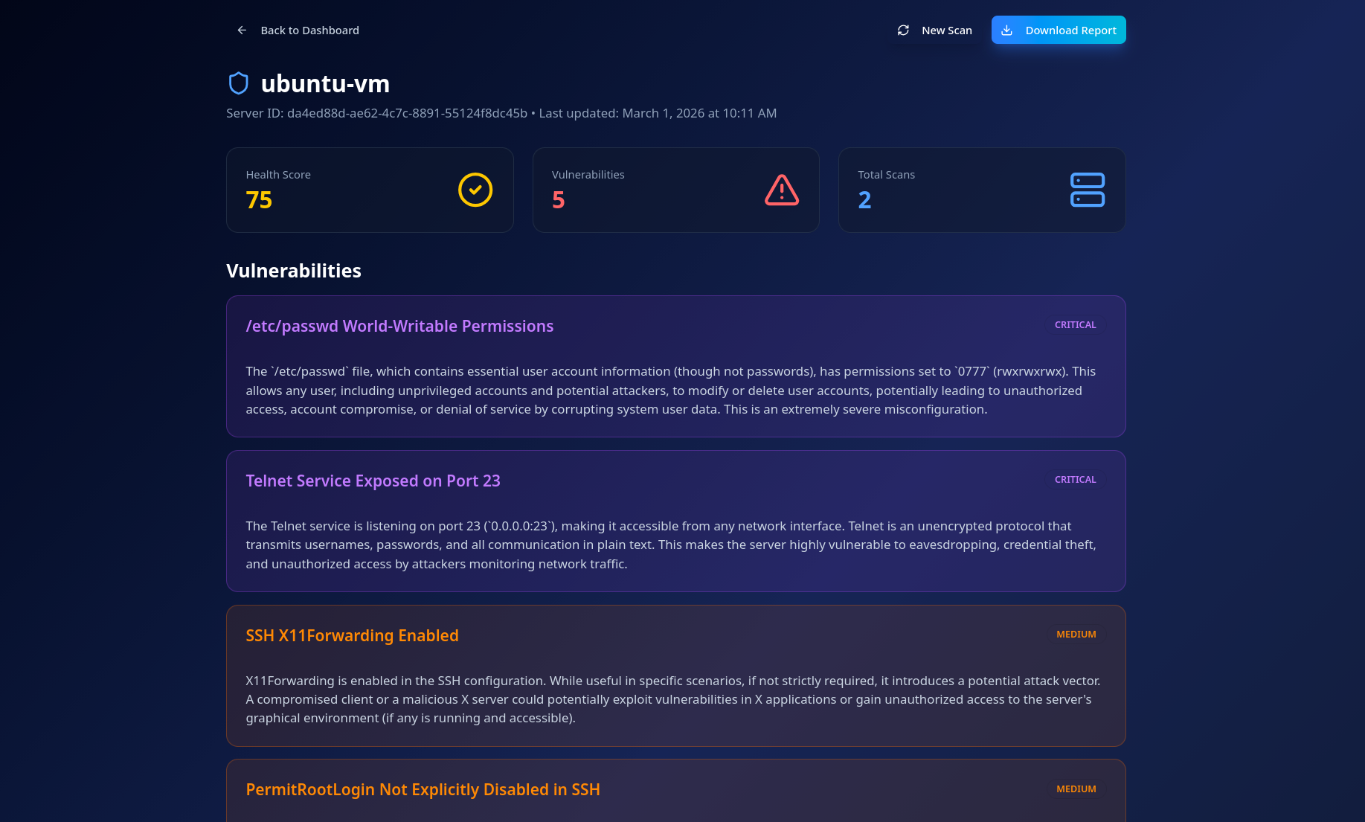Go back via Back to Dashboard link

point(298,30)
